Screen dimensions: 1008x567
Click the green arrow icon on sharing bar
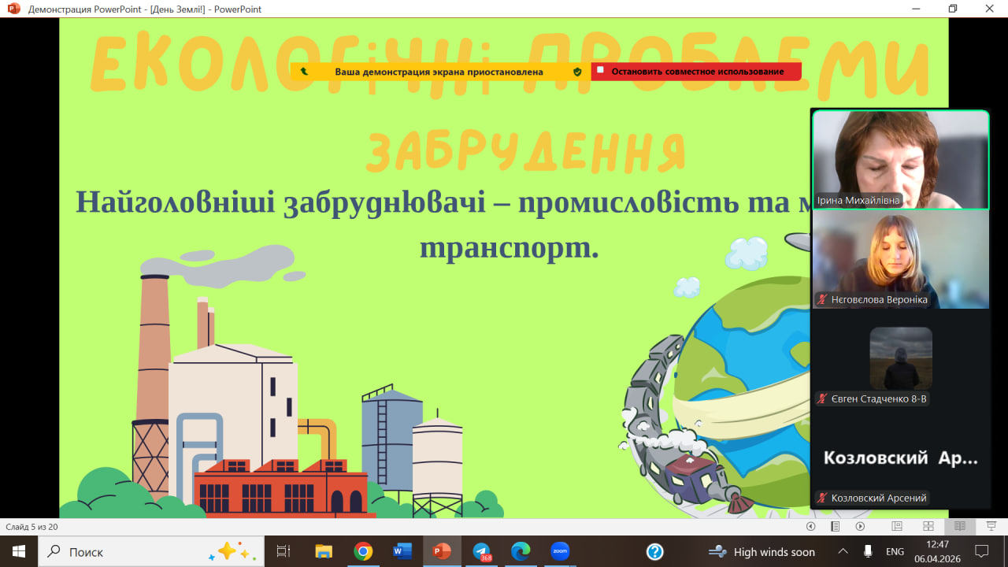[304, 72]
